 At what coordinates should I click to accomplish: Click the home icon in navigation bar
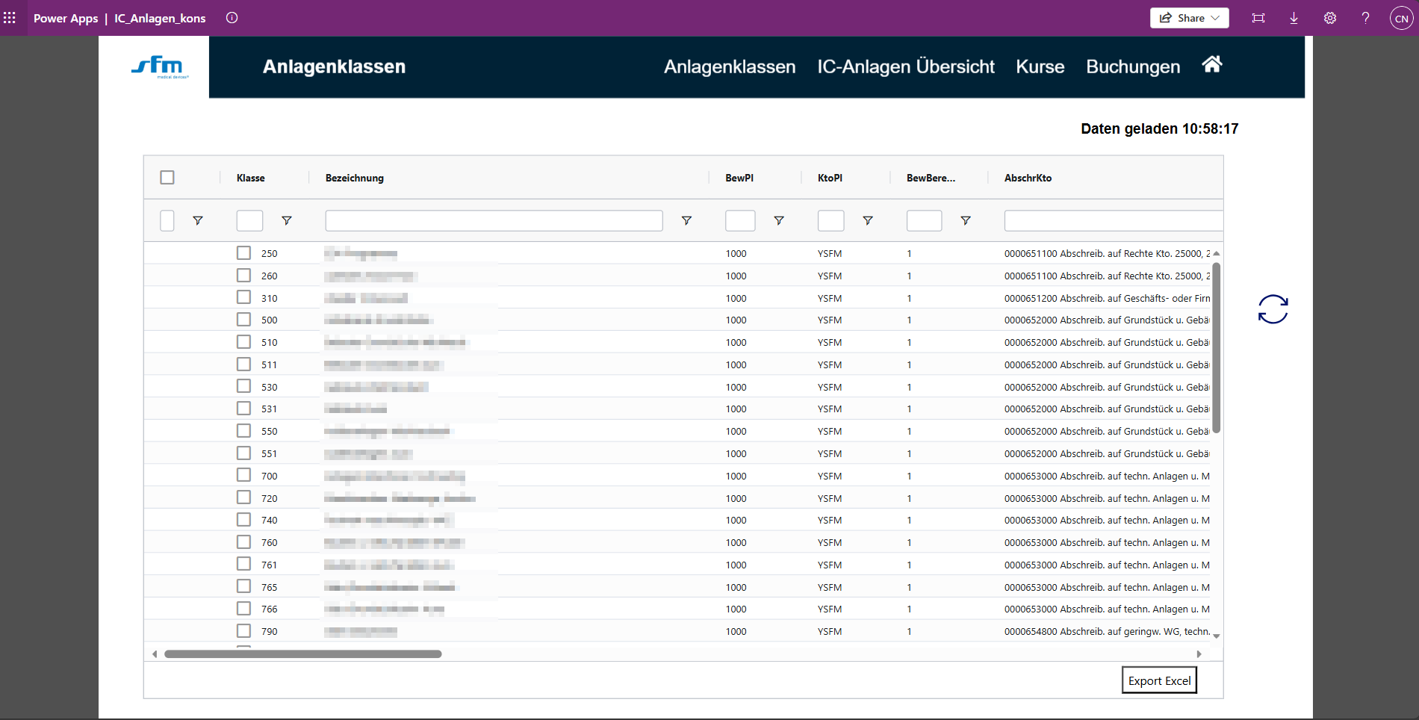pyautogui.click(x=1211, y=65)
